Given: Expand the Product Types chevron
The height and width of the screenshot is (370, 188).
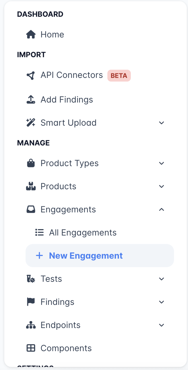Looking at the screenshot, I should click(x=162, y=163).
